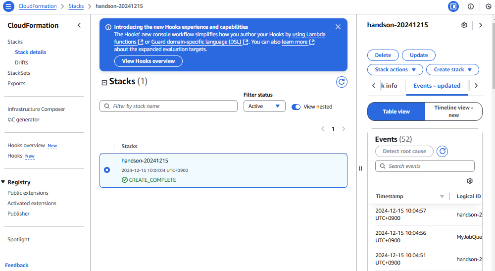The image size is (495, 271).
Task: Collapse stack details panel chevron
Action: click(481, 25)
